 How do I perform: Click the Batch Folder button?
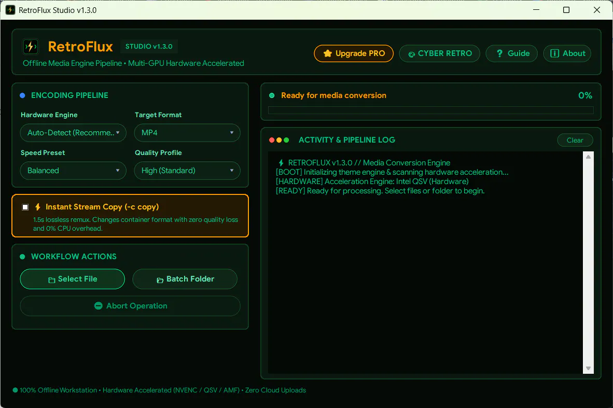[185, 279]
